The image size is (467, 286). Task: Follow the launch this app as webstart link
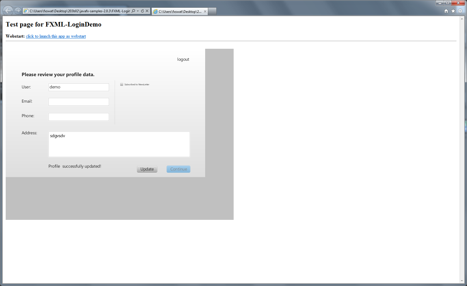pyautogui.click(x=56, y=36)
